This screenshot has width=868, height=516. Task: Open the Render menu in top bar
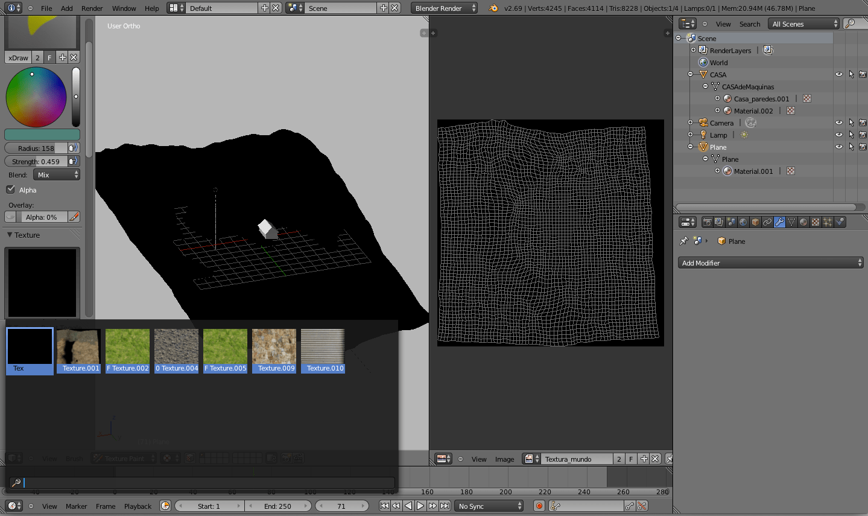[92, 8]
